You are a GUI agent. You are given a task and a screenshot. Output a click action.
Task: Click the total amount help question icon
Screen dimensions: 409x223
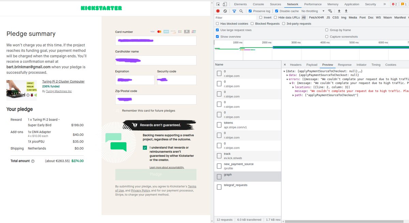pos(33,161)
